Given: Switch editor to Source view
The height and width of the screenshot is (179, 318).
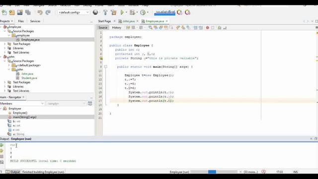Looking at the screenshot, I should point(103,28).
